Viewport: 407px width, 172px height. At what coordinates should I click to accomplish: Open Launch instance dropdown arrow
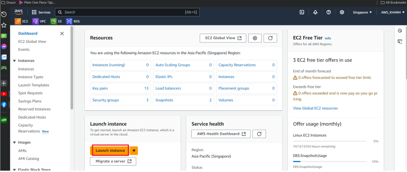(x=134, y=150)
